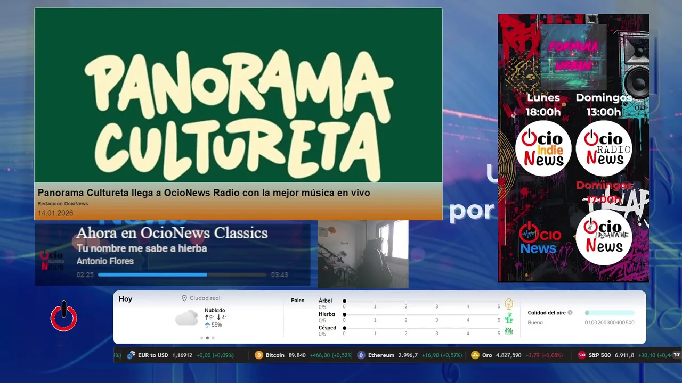The width and height of the screenshot is (682, 383).
Task: Click the Ocio Radio News round logo
Action: coord(604,148)
